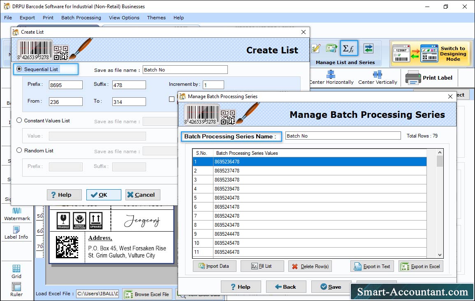This screenshot has width=475, height=301.
Task: Open the View Options menu
Action: tap(124, 18)
